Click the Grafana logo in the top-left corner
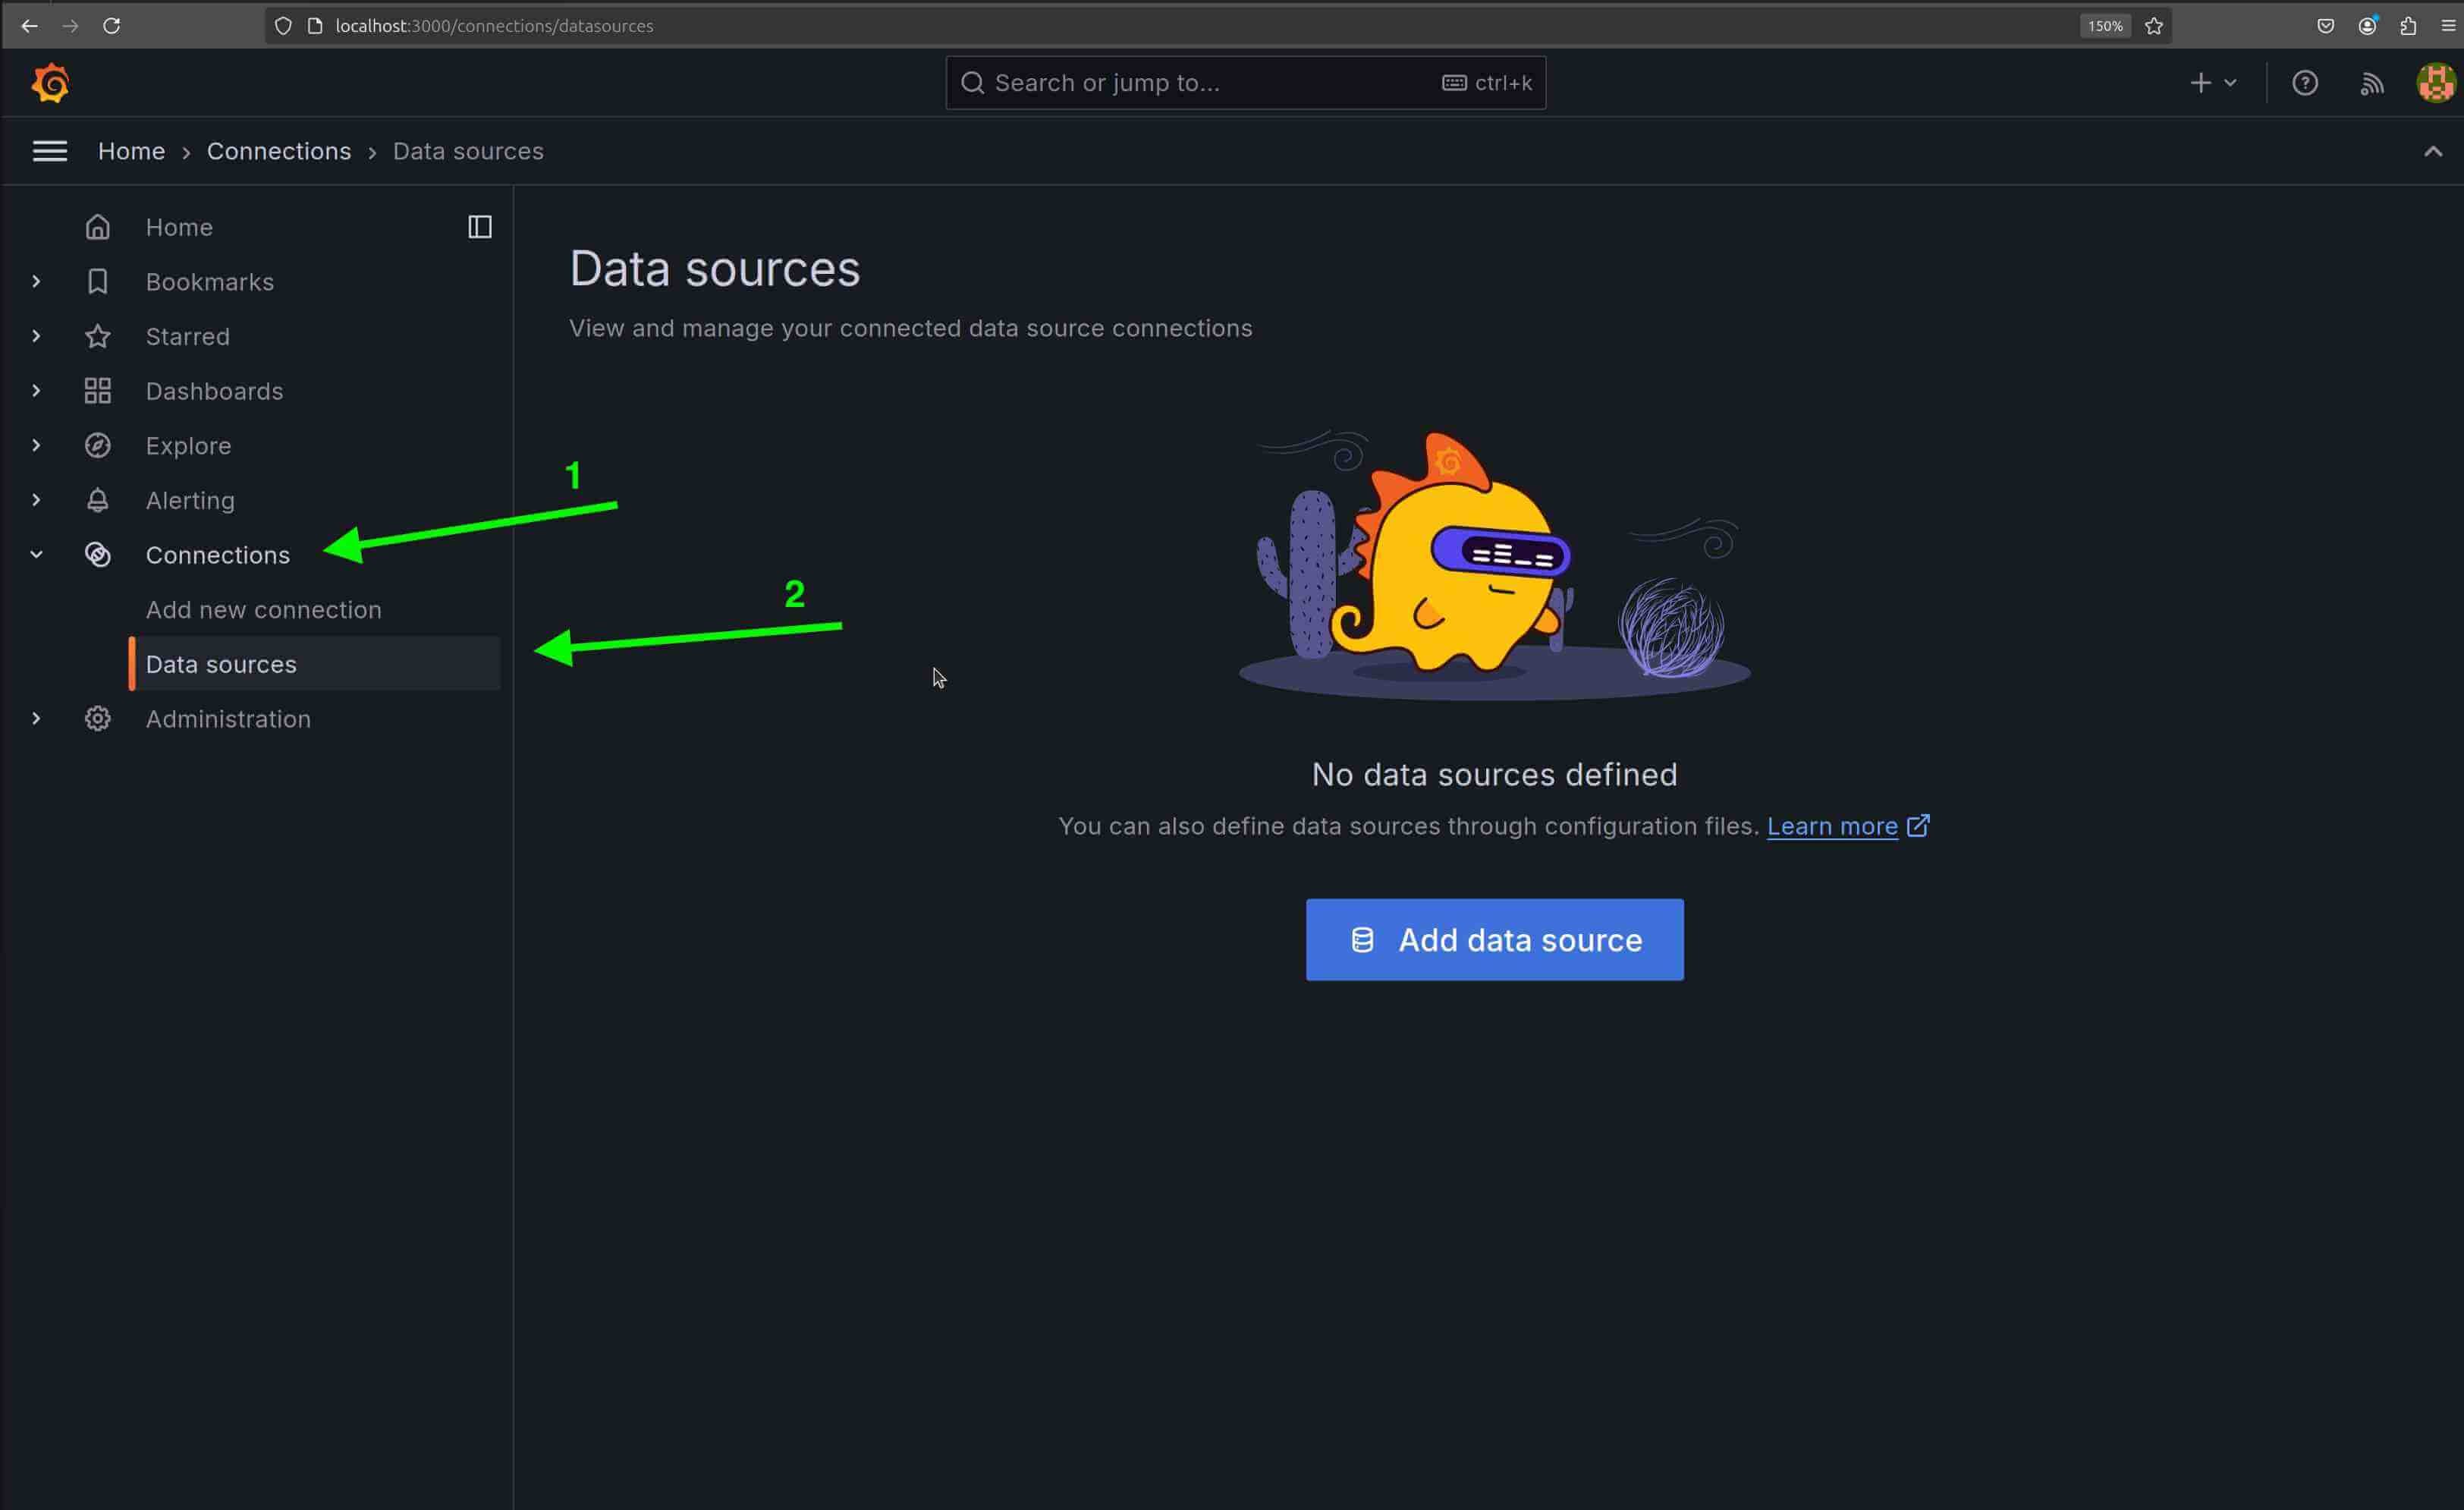The height and width of the screenshot is (1510, 2464). click(x=50, y=83)
